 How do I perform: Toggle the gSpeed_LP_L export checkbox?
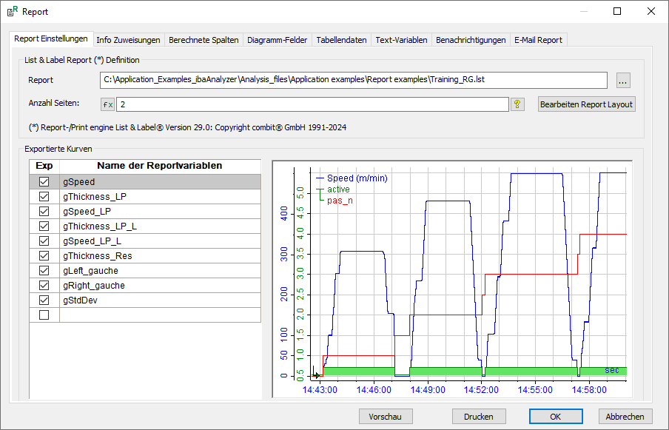(44, 241)
